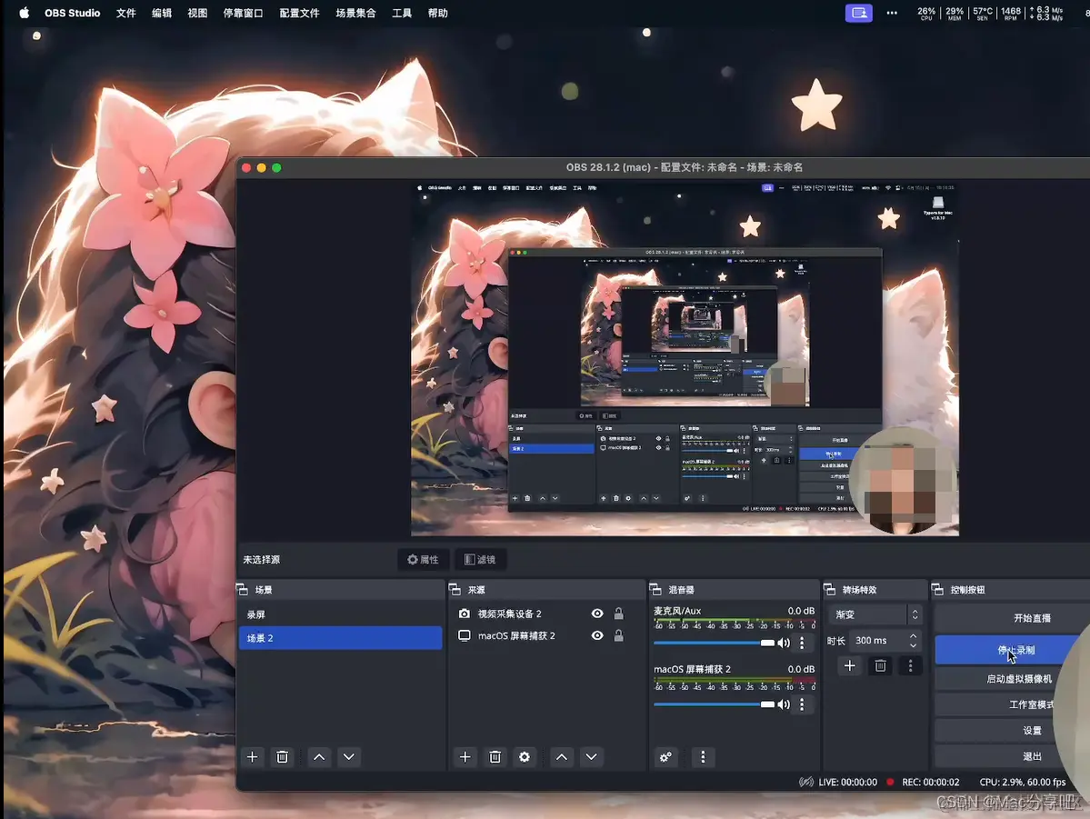Open the 工具 menu
Screen dimensions: 1090x819
pyautogui.click(x=402, y=13)
